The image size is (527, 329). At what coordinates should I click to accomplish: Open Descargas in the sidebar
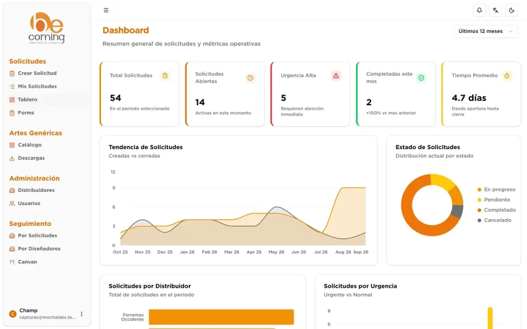tap(47, 158)
